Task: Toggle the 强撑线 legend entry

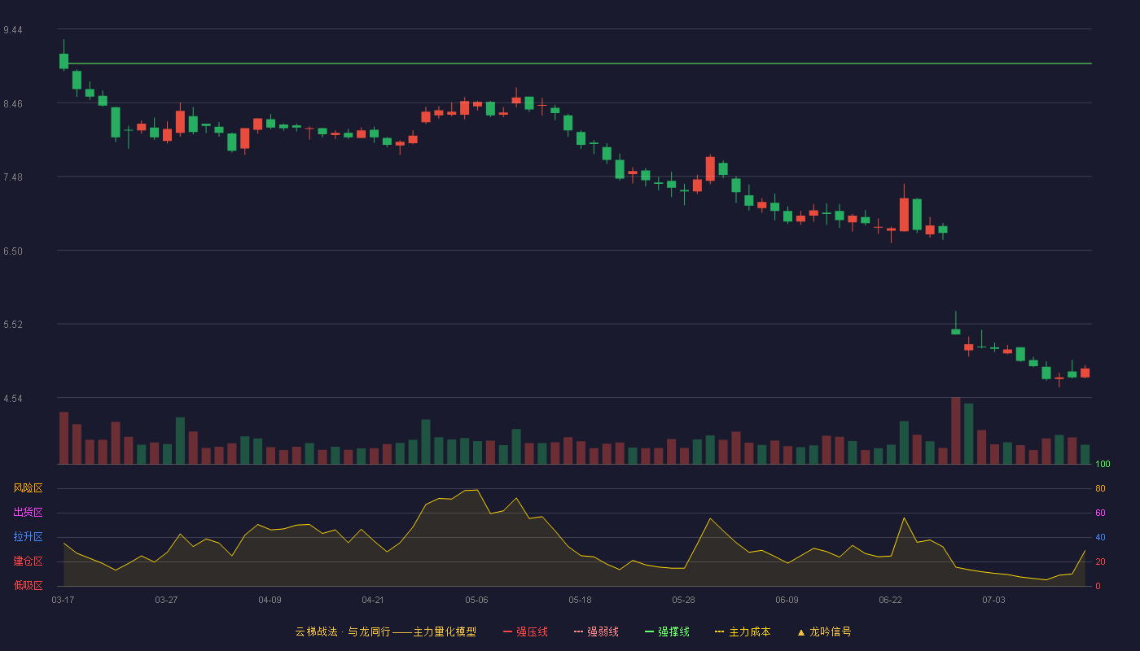Action: point(667,631)
